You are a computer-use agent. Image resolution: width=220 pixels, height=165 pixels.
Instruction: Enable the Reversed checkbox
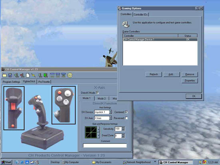coord(126,118)
